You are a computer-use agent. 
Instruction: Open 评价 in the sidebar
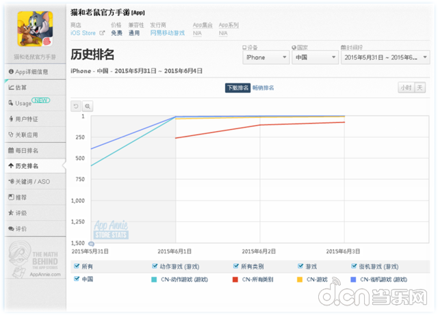click(x=36, y=229)
